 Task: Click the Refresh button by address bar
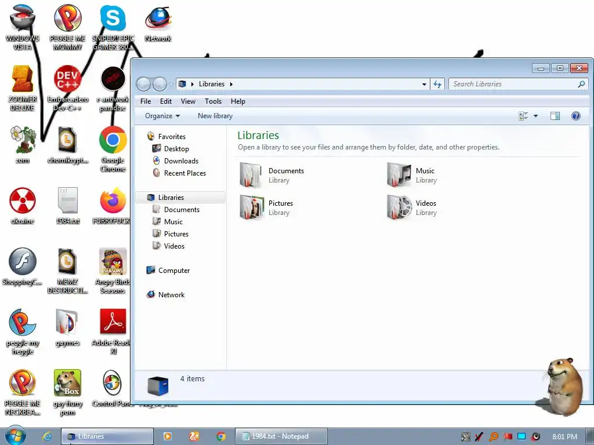(x=437, y=84)
